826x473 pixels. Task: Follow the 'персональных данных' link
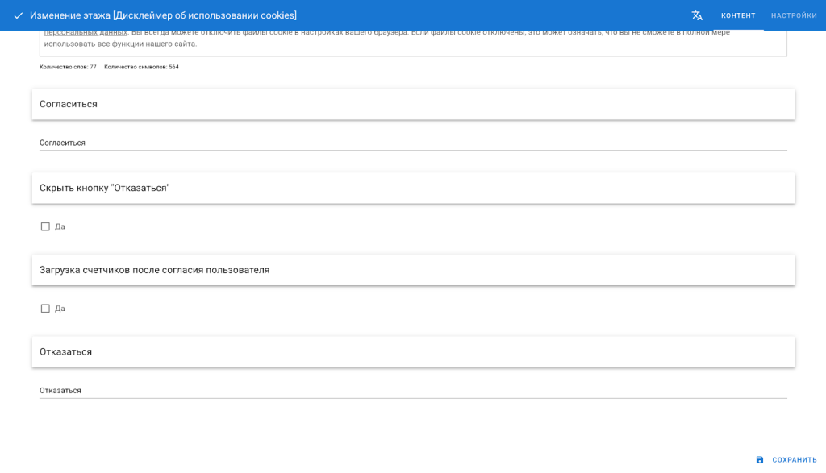[x=86, y=33]
